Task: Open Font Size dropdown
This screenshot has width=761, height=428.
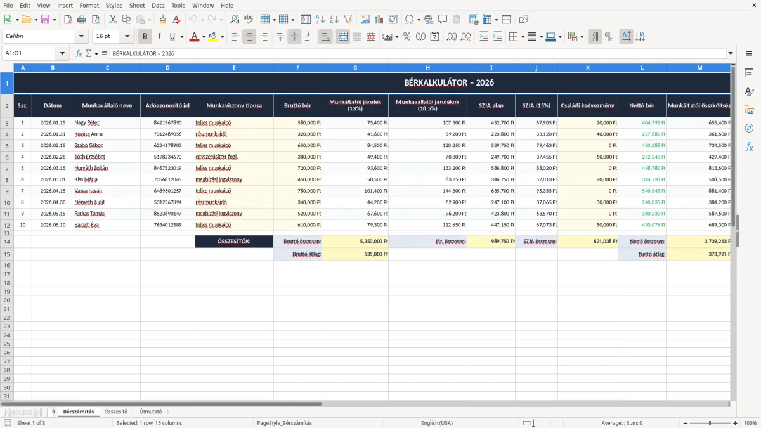Action: coord(127,37)
